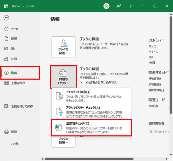Click 作成者の名前、絶対パス list item
173x161 pixels.
click(x=101, y=83)
